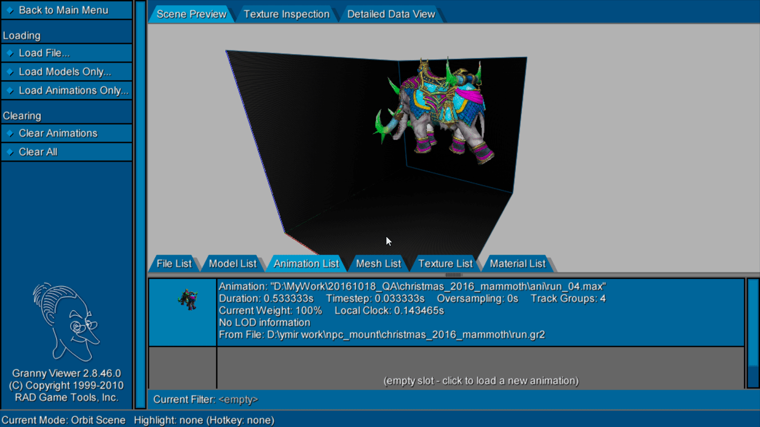Open the Detailed Data View tab
Screen dimensions: 760x427
coord(391,14)
